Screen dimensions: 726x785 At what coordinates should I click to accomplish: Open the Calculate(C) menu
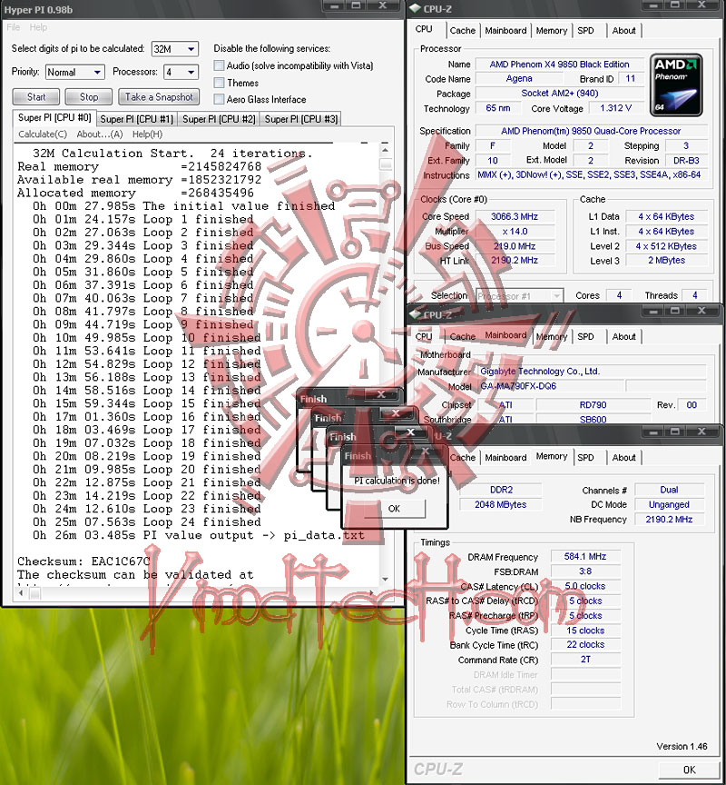43,134
